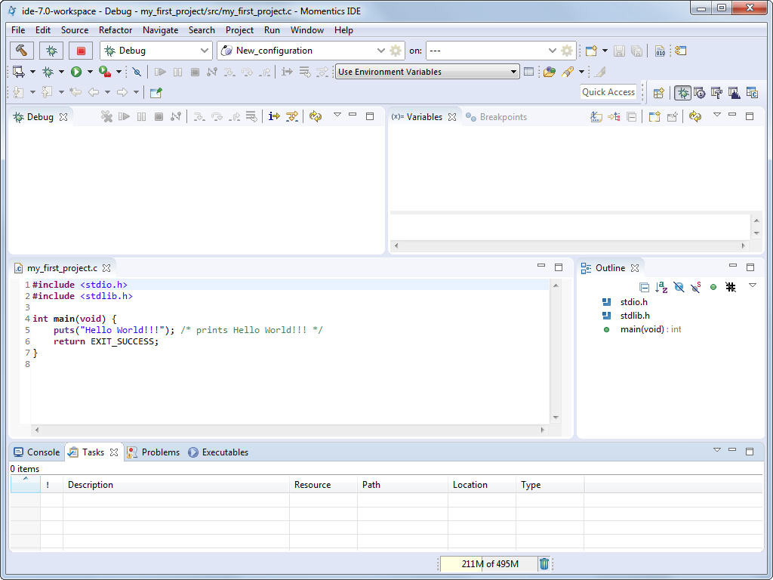Click the red Stop button in toolbar
The height and width of the screenshot is (580, 773).
click(x=81, y=51)
